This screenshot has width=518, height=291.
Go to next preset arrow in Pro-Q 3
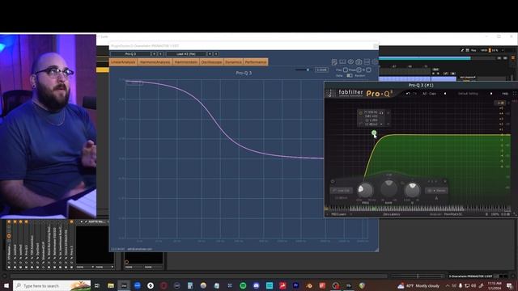point(491,94)
